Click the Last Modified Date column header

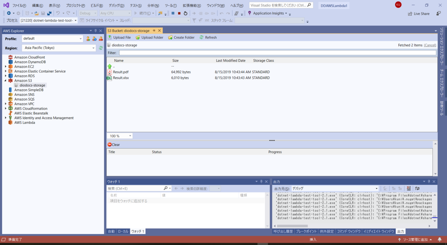[x=231, y=60]
